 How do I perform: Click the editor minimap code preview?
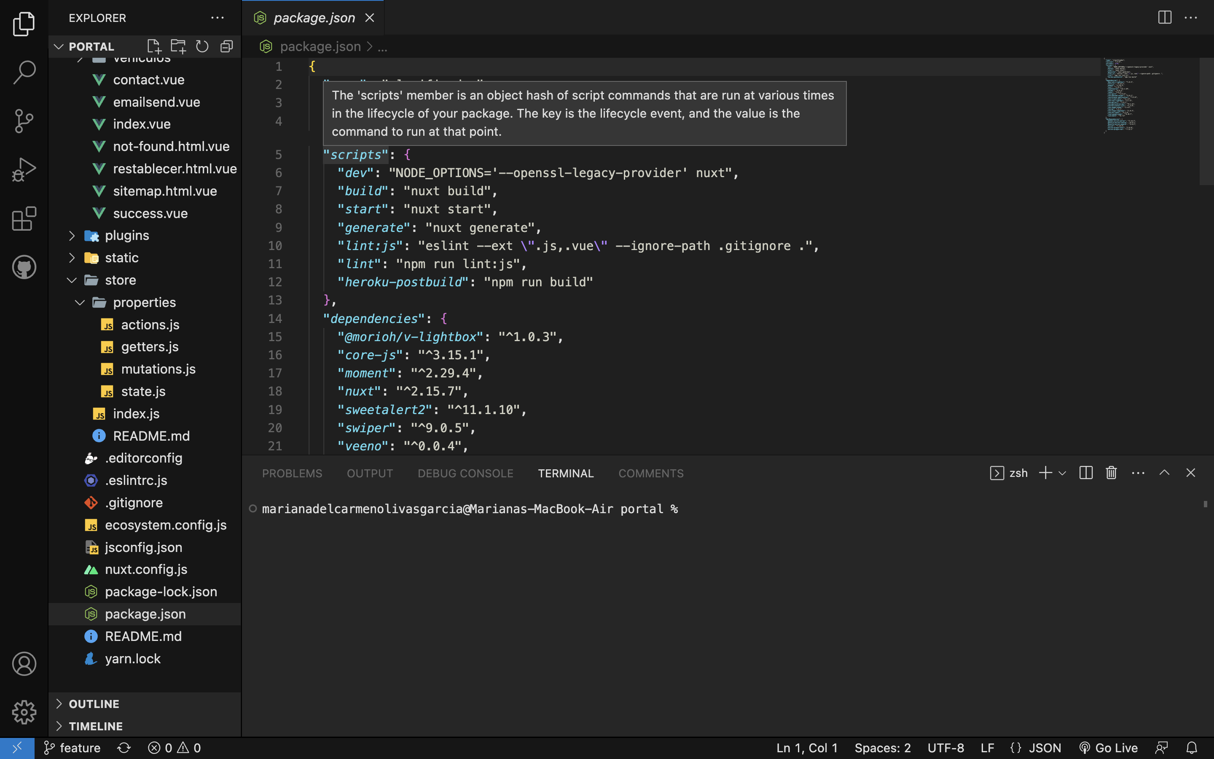(1121, 95)
